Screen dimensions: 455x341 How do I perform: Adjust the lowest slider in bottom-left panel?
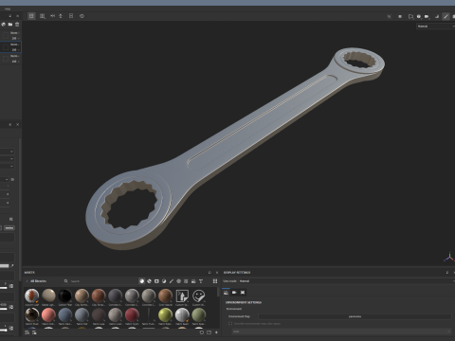pos(4,330)
